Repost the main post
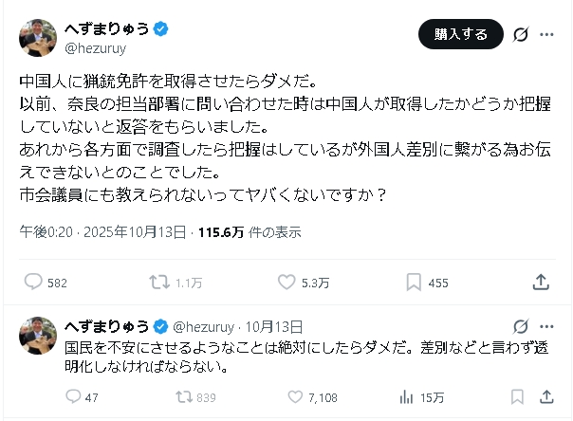Screen dimensions: 573x421 coord(159,282)
